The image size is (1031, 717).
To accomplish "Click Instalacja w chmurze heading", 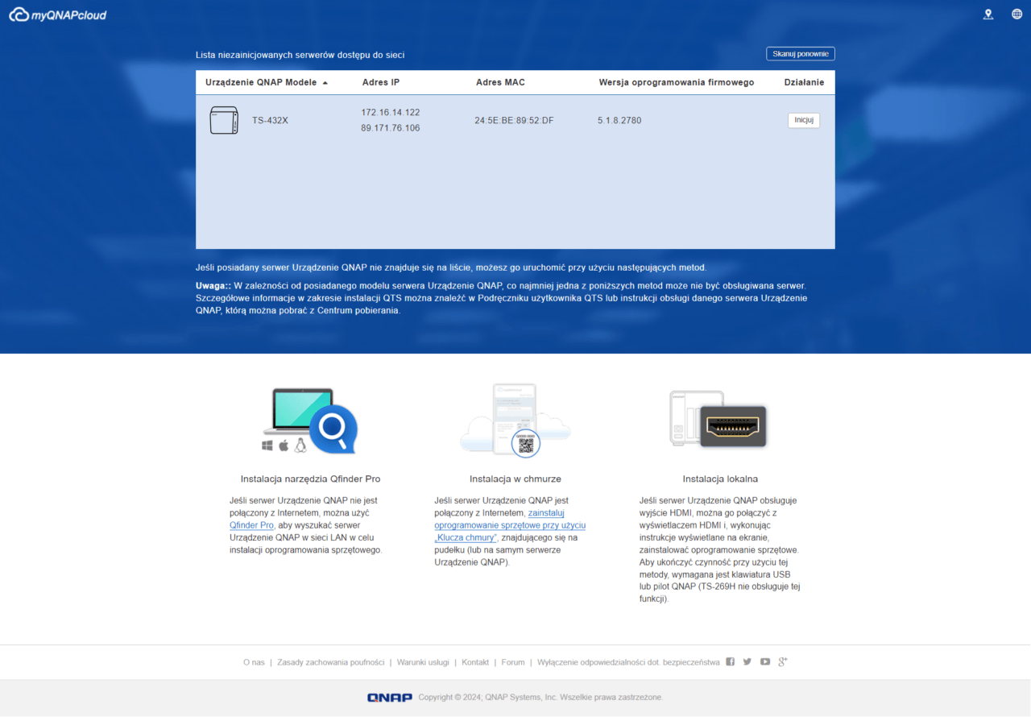I will (515, 479).
